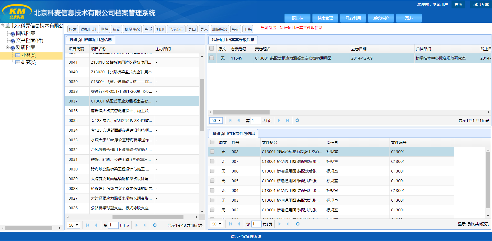
Task: Check file row 件号 005
Action: click(212, 180)
